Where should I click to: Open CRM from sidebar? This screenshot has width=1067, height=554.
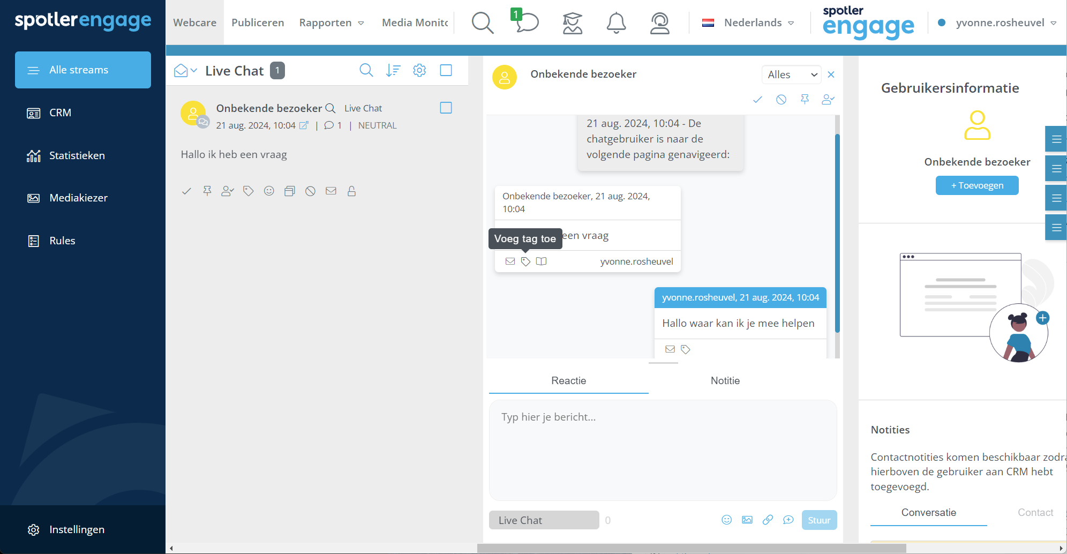60,113
